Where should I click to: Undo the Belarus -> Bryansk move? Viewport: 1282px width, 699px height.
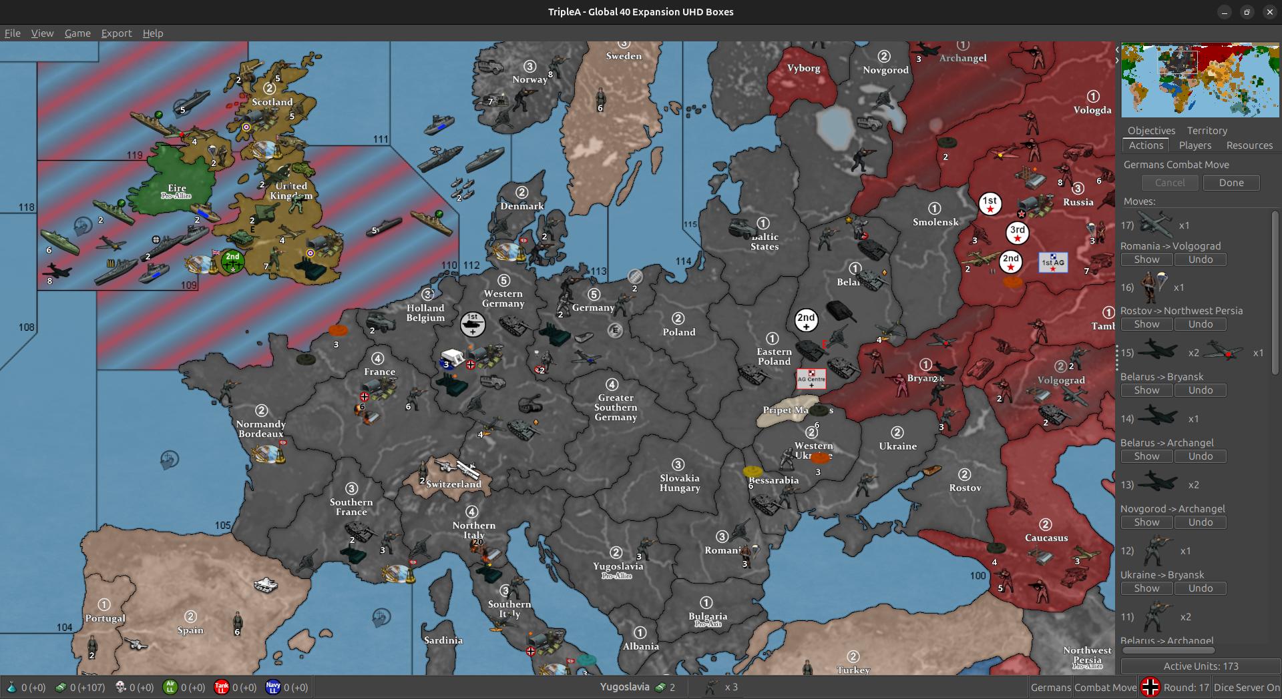[1200, 390]
